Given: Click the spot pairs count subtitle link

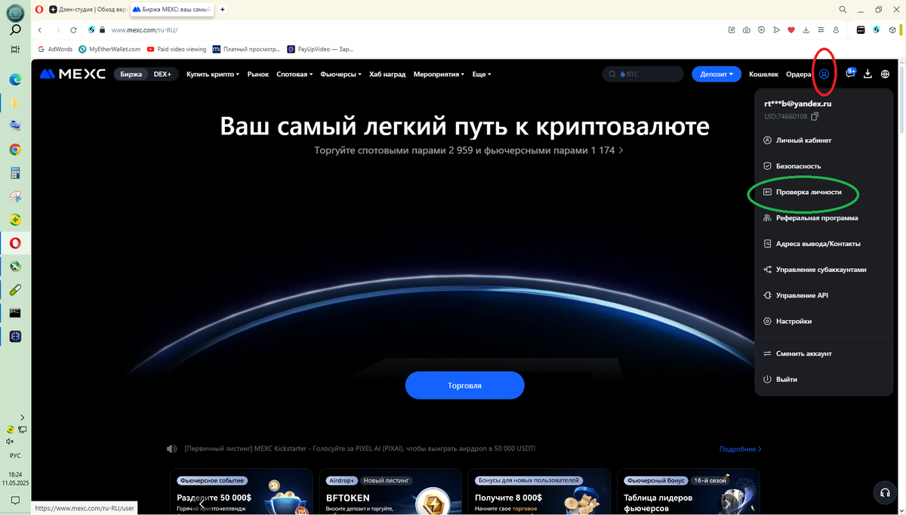Looking at the screenshot, I should 469,150.
